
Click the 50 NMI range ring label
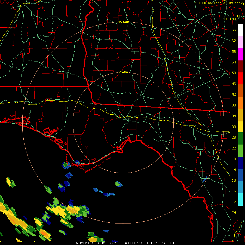123,72
